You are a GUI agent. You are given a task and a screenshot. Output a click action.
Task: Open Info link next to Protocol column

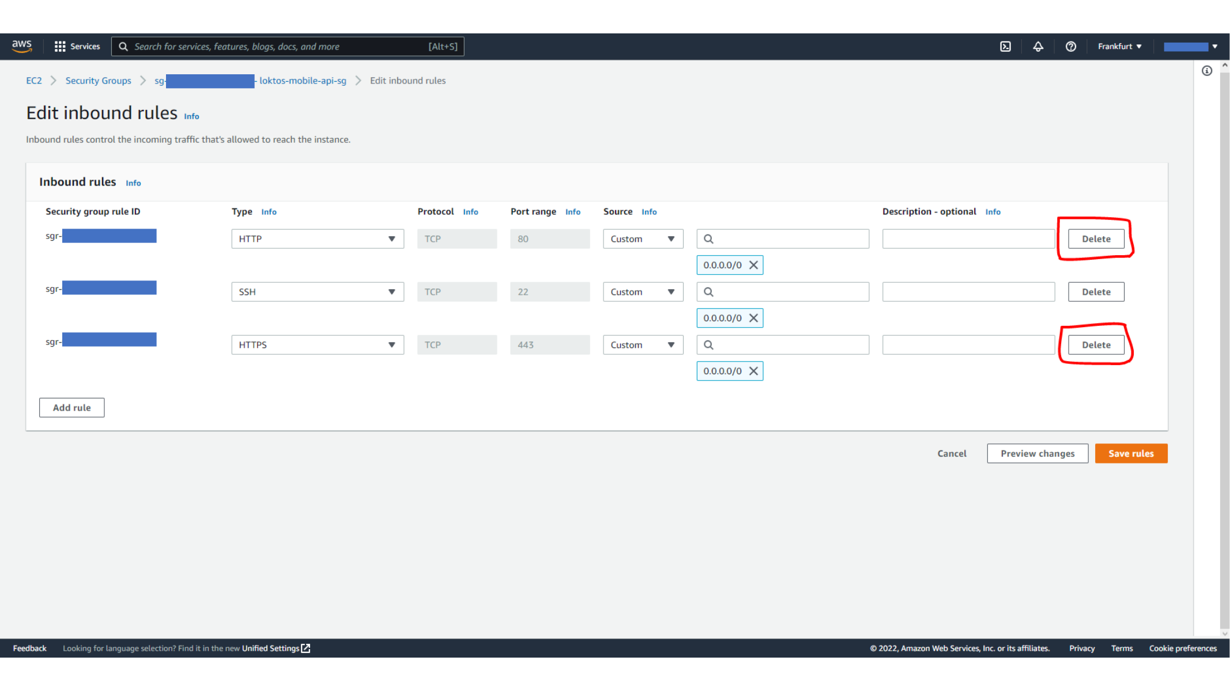[470, 212]
